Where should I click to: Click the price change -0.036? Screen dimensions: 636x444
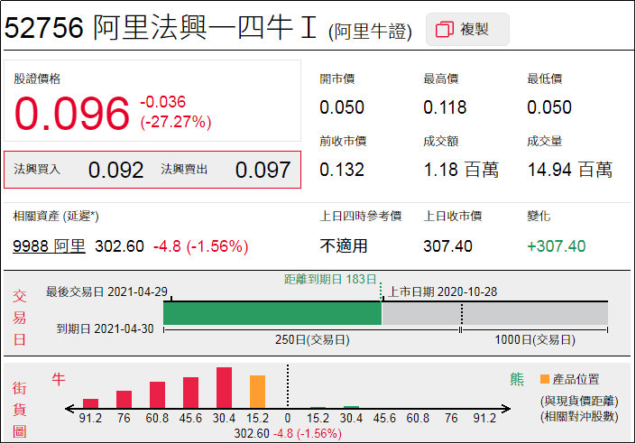162,101
